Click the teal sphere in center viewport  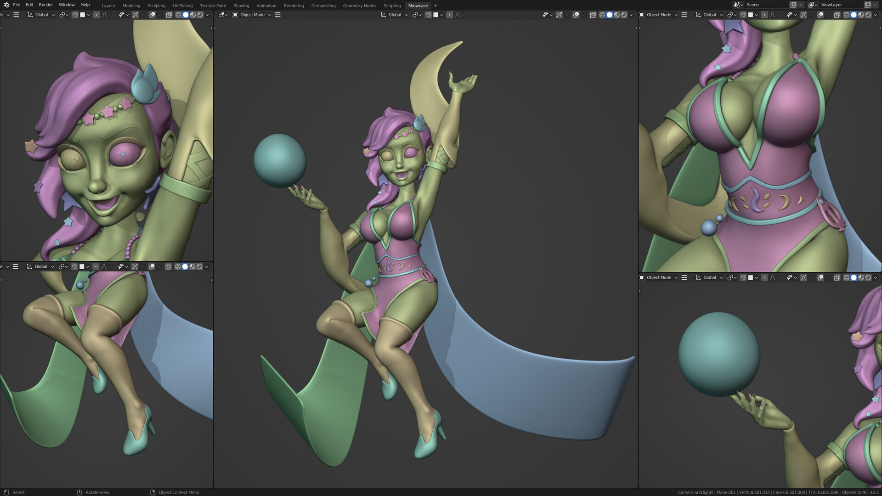click(x=280, y=161)
